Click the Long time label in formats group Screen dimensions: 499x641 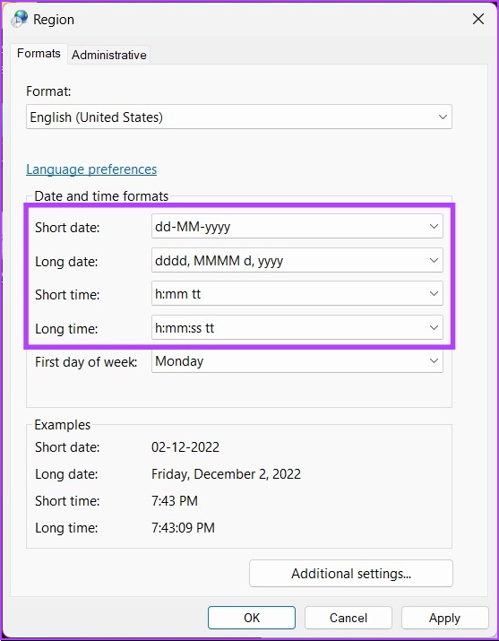point(66,329)
